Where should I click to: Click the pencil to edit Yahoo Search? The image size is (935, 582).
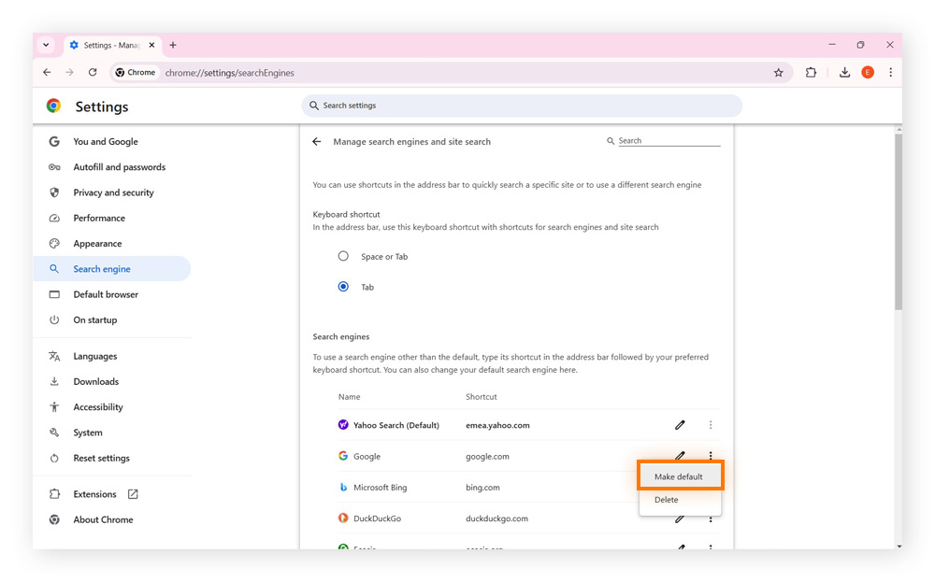point(680,425)
